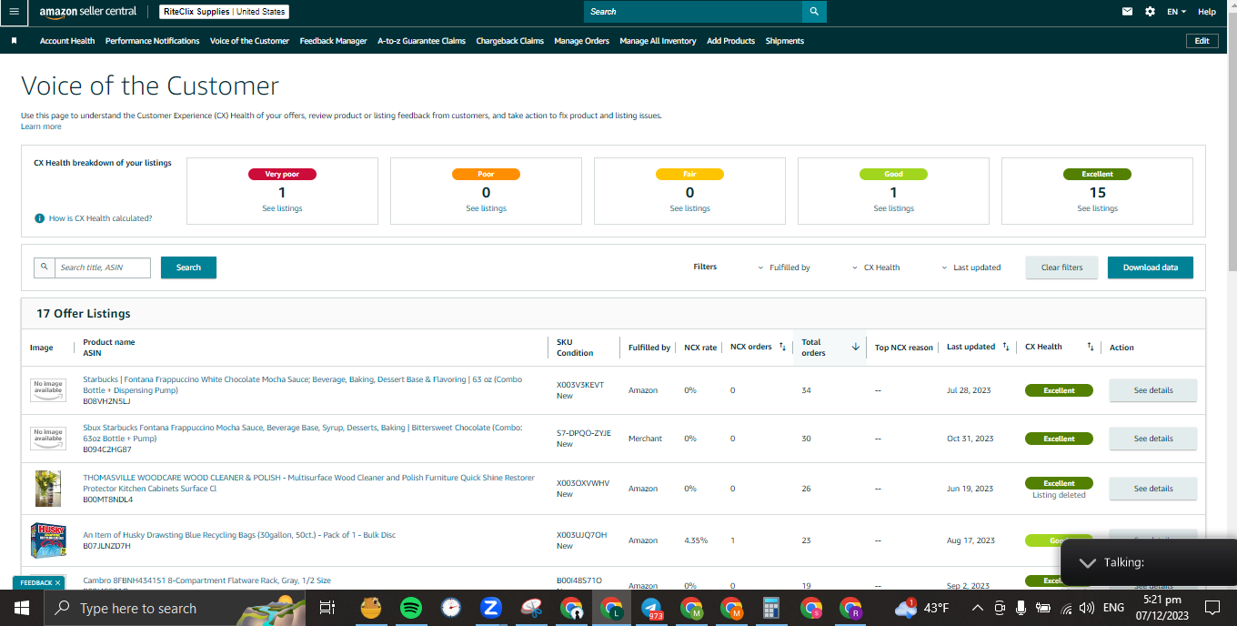
Task: Click the Husky recycling bags product thumbnail
Action: pyautogui.click(x=47, y=540)
